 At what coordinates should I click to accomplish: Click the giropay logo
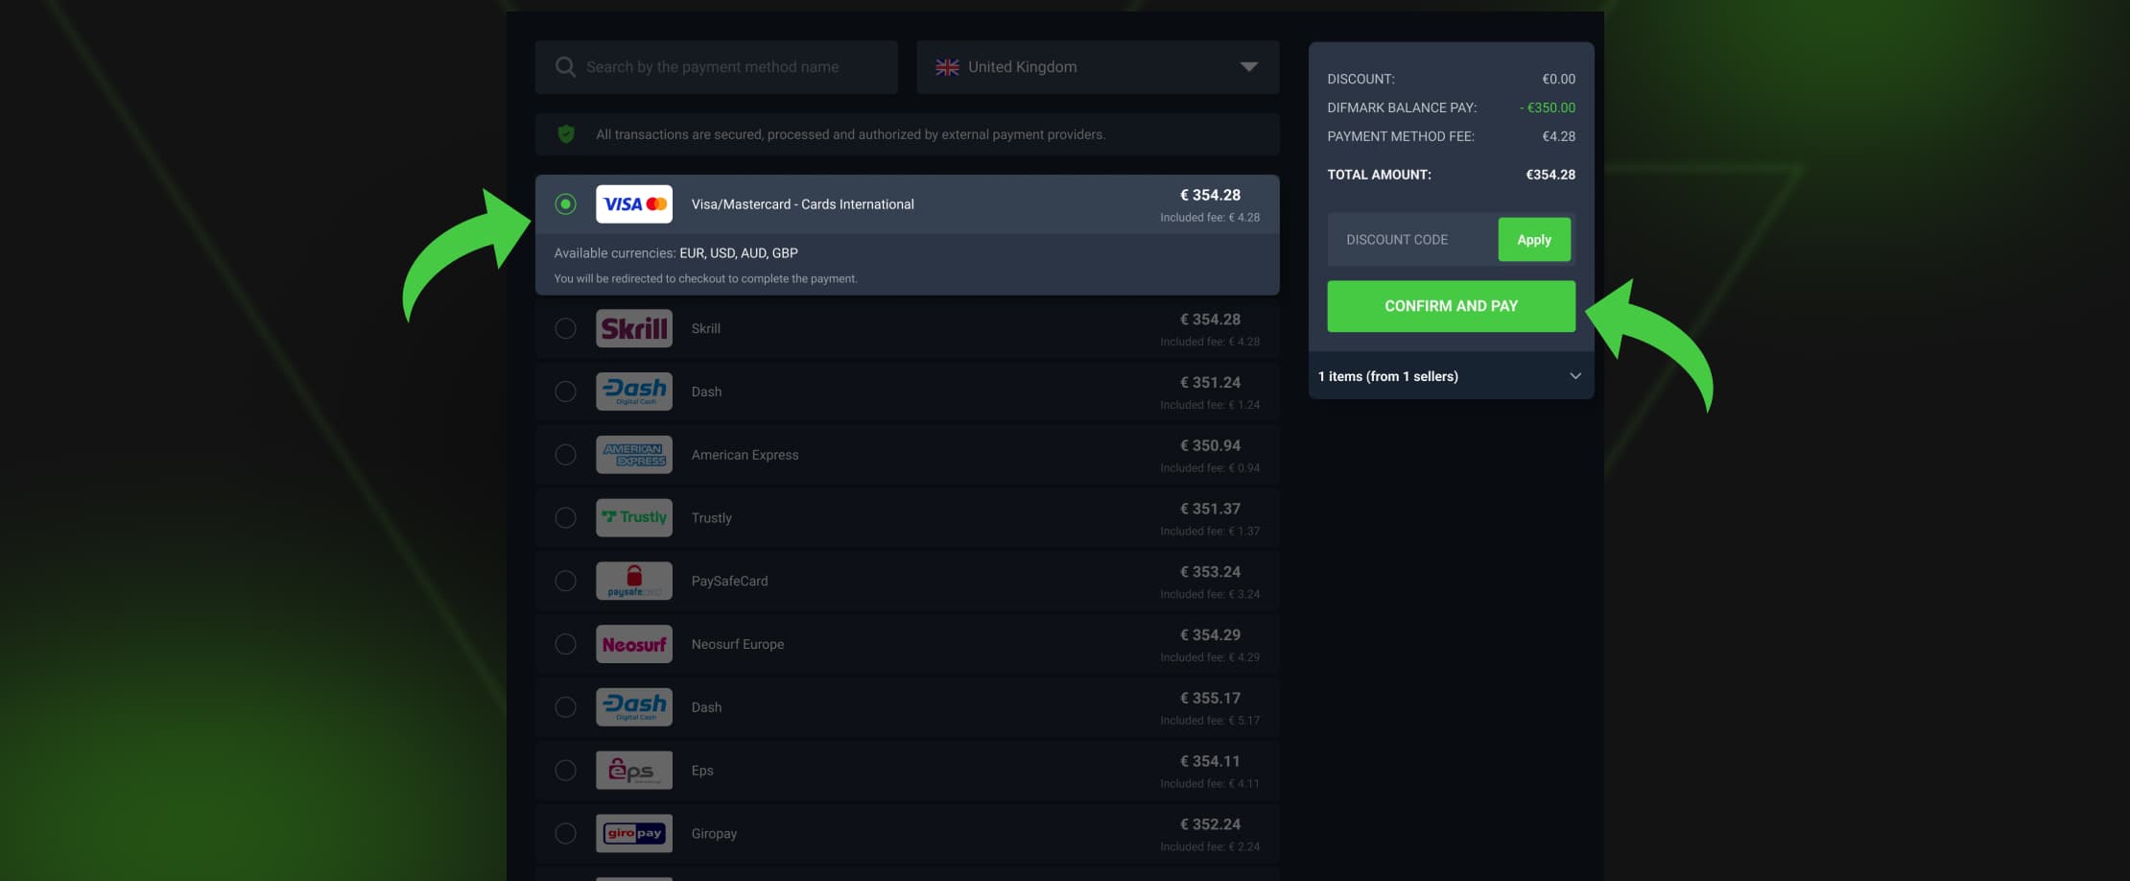[x=633, y=834]
